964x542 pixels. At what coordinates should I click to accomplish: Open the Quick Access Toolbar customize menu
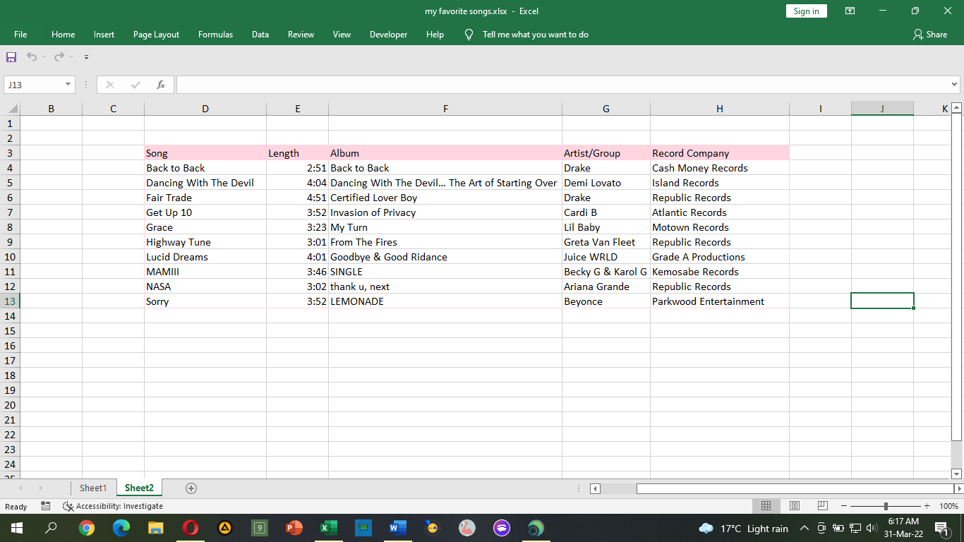86,58
